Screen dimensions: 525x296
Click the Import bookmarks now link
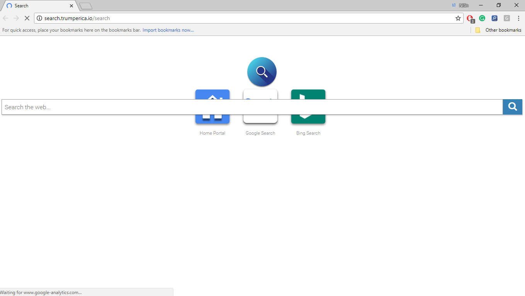pos(168,30)
